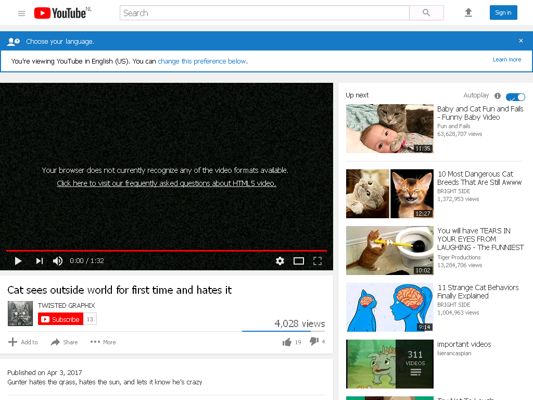Dismiss the language banner with X
The height and width of the screenshot is (400, 533).
point(521,41)
